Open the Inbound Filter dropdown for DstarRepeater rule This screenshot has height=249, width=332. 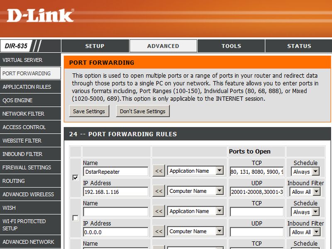[x=305, y=192]
